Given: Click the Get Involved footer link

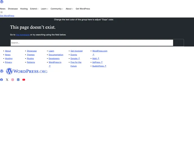Looking at the screenshot, I should click(x=76, y=51).
